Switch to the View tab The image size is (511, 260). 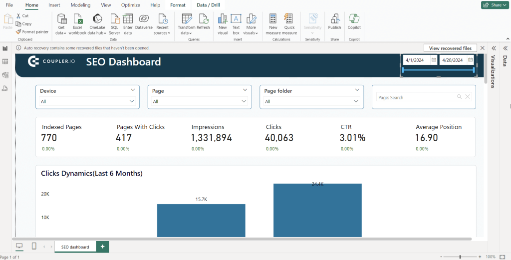(x=106, y=5)
